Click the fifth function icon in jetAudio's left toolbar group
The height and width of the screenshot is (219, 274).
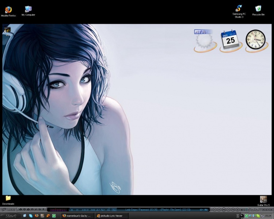[x=36, y=210]
